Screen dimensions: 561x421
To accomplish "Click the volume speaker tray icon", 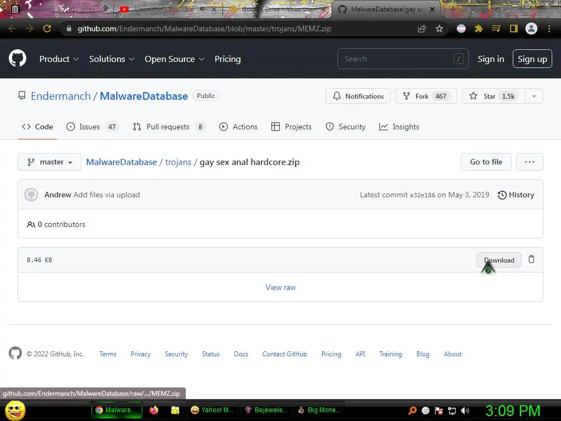I will 465,411.
